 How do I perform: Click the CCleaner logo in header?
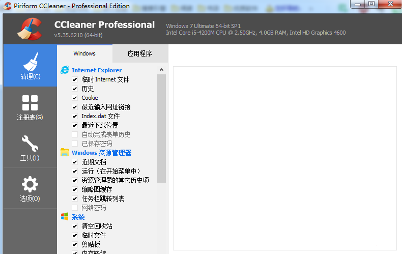coord(28,30)
